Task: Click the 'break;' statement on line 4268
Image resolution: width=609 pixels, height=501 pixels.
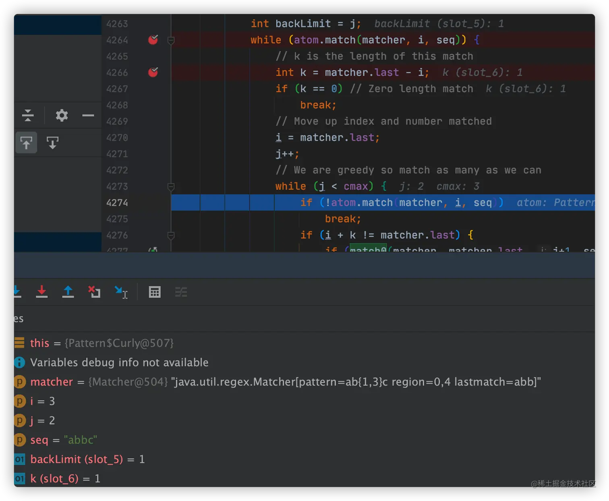Action: (318, 105)
